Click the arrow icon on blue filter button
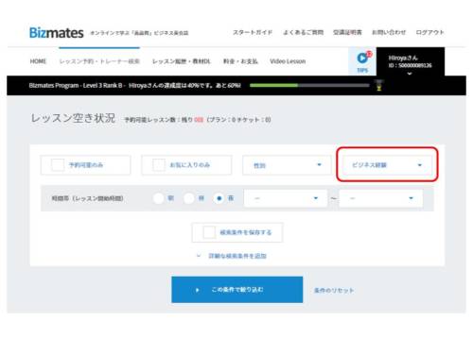Viewport: 473px width, 354px height. click(198, 290)
